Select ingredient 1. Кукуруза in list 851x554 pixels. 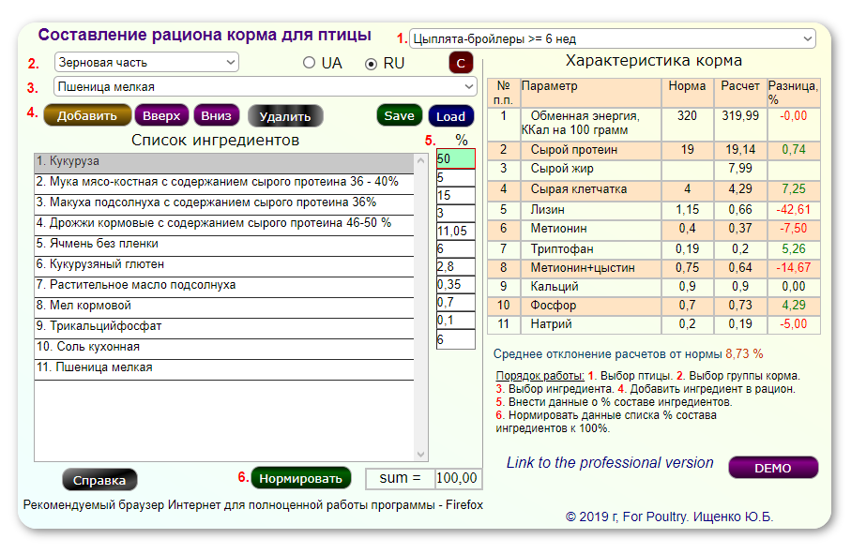click(x=224, y=162)
